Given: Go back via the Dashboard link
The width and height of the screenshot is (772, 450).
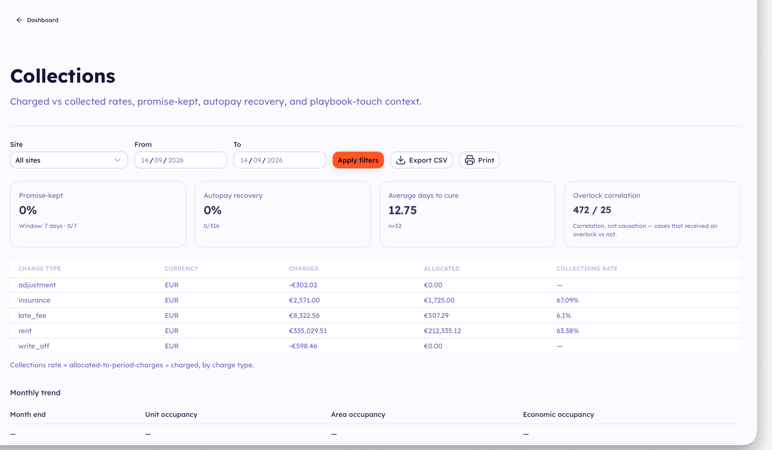Looking at the screenshot, I should pyautogui.click(x=37, y=20).
